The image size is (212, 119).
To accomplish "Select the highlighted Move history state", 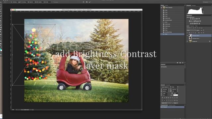I will pos(172,34).
